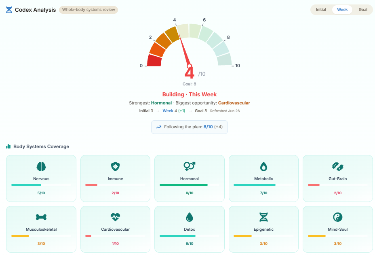Click Week 4 (+1) in the progress line
This screenshot has height=255, width=375.
coord(174,111)
